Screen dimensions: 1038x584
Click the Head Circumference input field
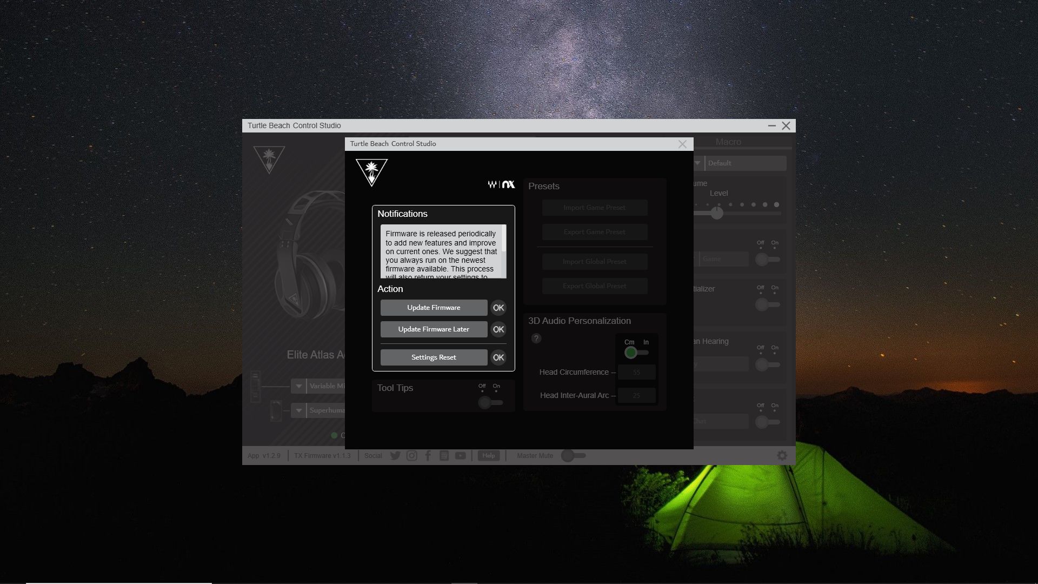tap(636, 373)
